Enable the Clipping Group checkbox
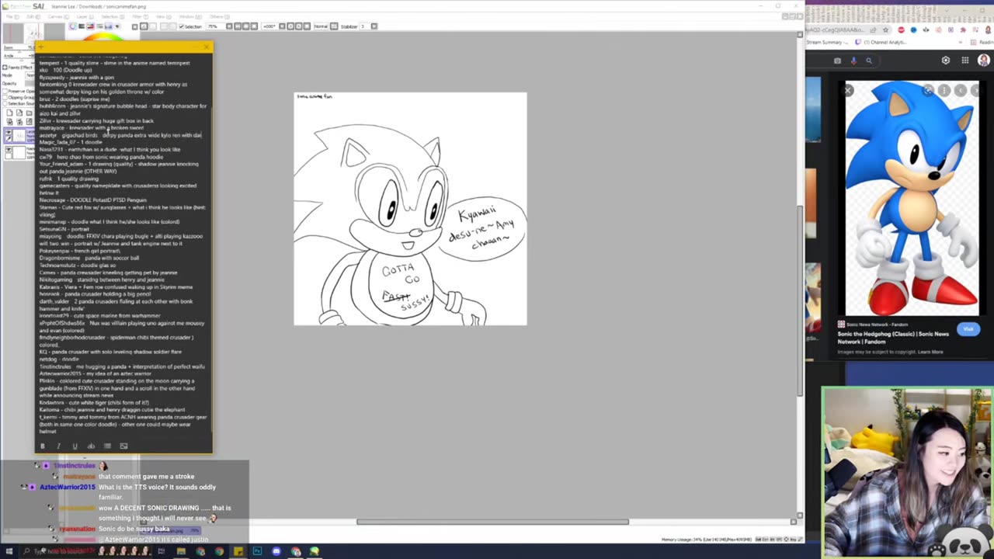This screenshot has width=994, height=559. pos(5,97)
